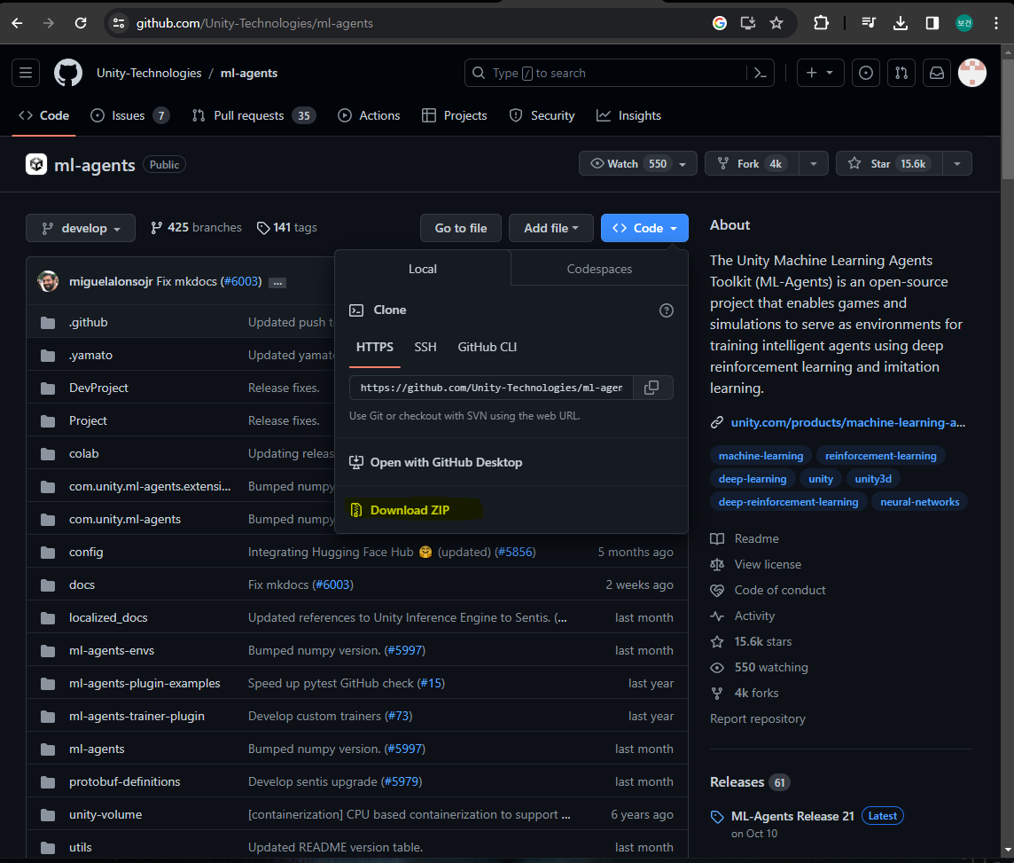Open the notifications inbox icon
Viewport: 1014px width, 863px height.
click(937, 73)
